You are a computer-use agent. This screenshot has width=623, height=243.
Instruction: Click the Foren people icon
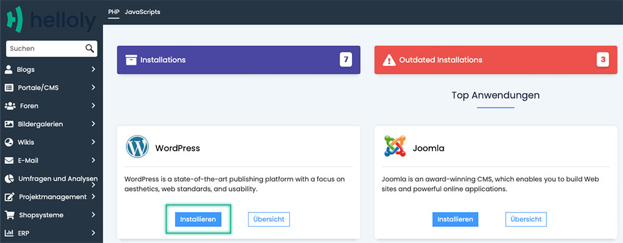(9, 106)
